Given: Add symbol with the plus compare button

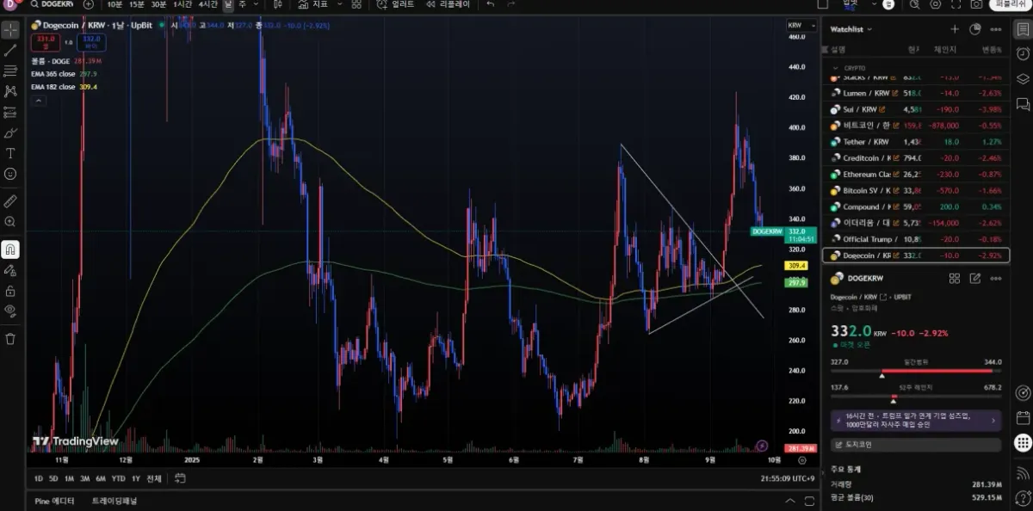Looking at the screenshot, I should 89,4.
